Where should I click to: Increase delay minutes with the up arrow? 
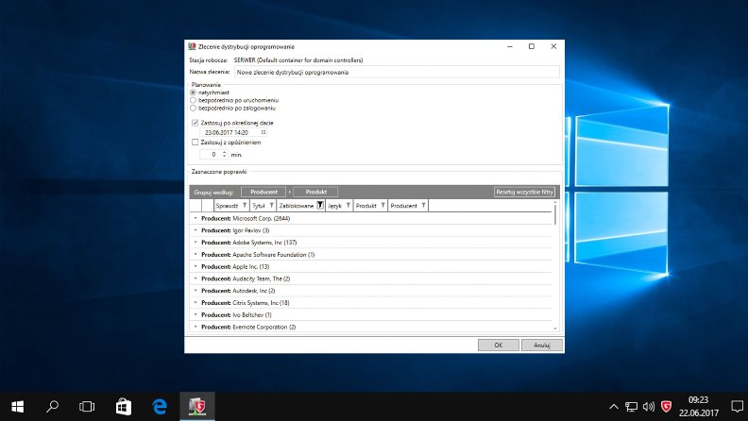point(224,152)
